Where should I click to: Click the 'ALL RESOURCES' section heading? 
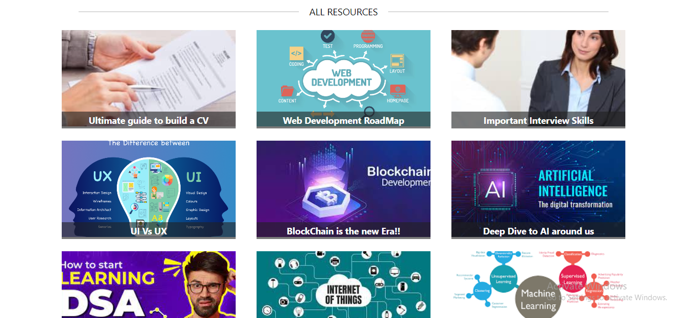pyautogui.click(x=343, y=12)
